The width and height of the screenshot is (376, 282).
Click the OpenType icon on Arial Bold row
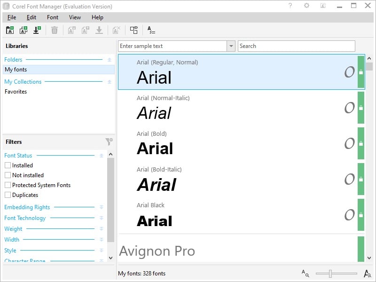(x=350, y=143)
